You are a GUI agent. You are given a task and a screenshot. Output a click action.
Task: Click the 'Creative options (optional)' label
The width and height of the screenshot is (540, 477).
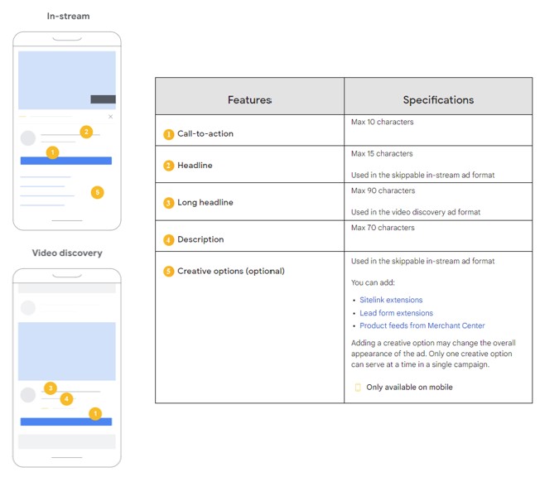[231, 271]
